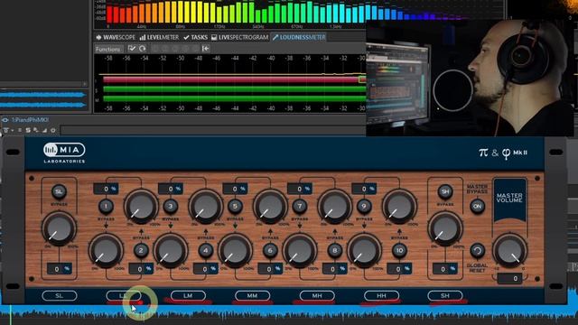
Task: Open the Functions menu in the loudness meter
Action: pos(107,49)
